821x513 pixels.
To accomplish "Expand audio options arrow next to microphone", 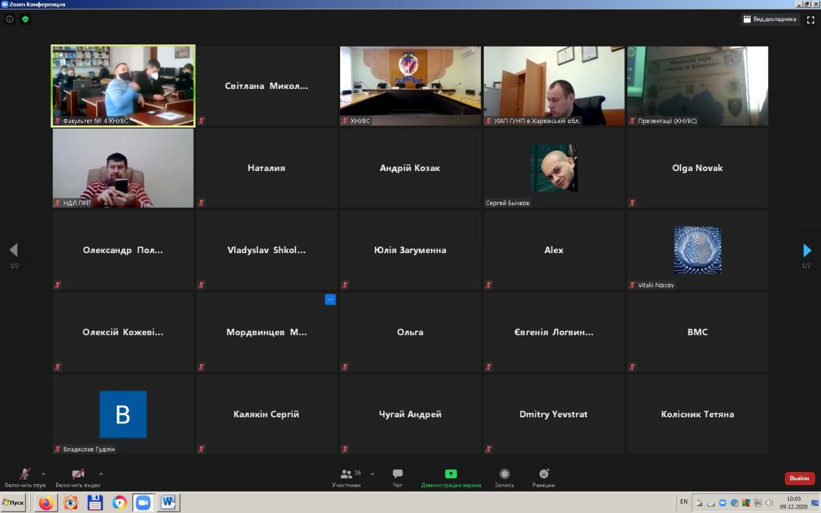I will (44, 473).
